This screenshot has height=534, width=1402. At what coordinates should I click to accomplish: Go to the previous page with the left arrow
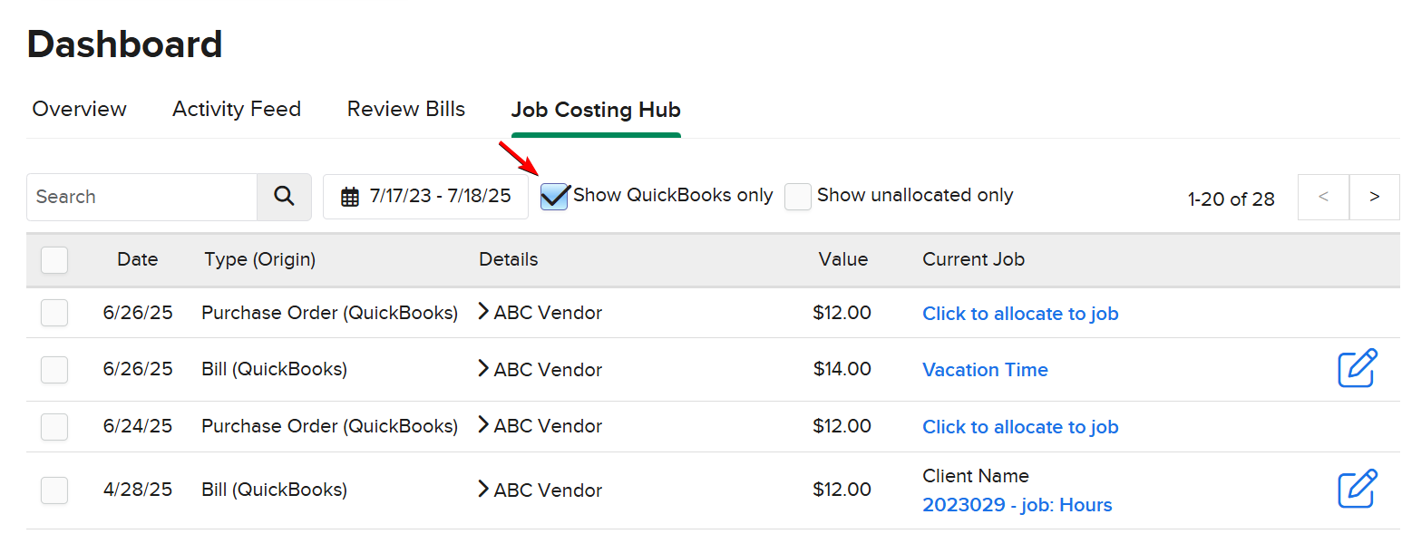1323,197
